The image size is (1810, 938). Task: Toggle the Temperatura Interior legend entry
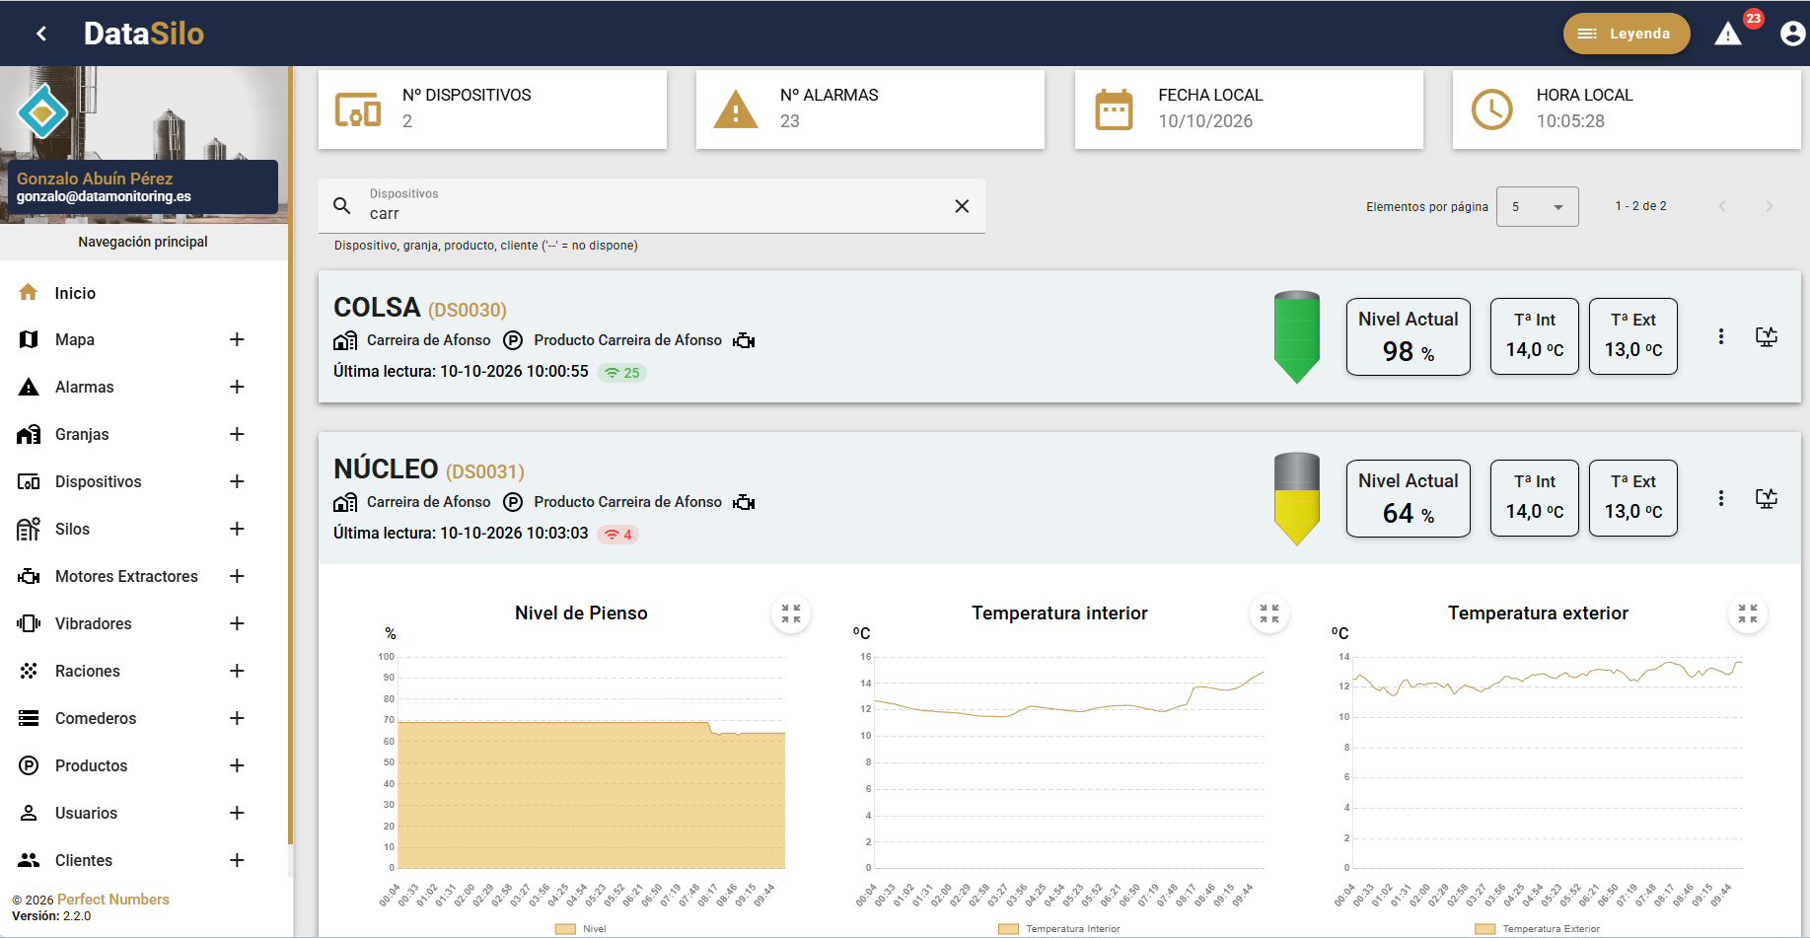(x=1059, y=929)
